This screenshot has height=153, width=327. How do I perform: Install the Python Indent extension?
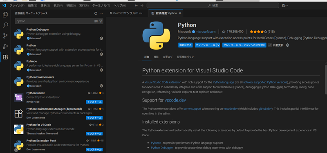click(94, 102)
